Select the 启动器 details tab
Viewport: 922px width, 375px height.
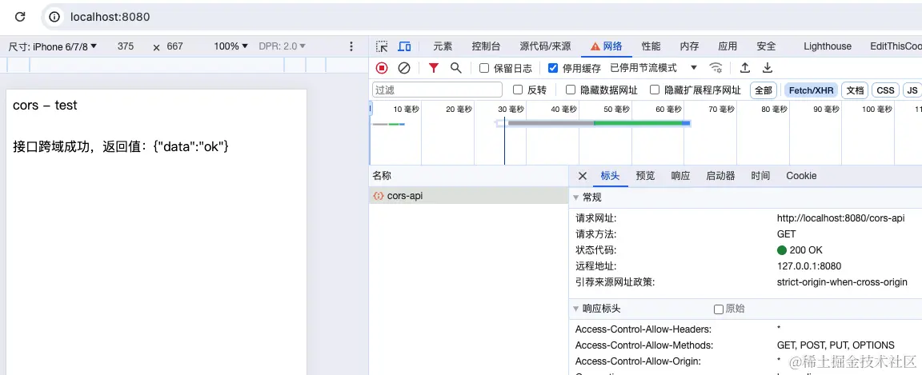720,176
